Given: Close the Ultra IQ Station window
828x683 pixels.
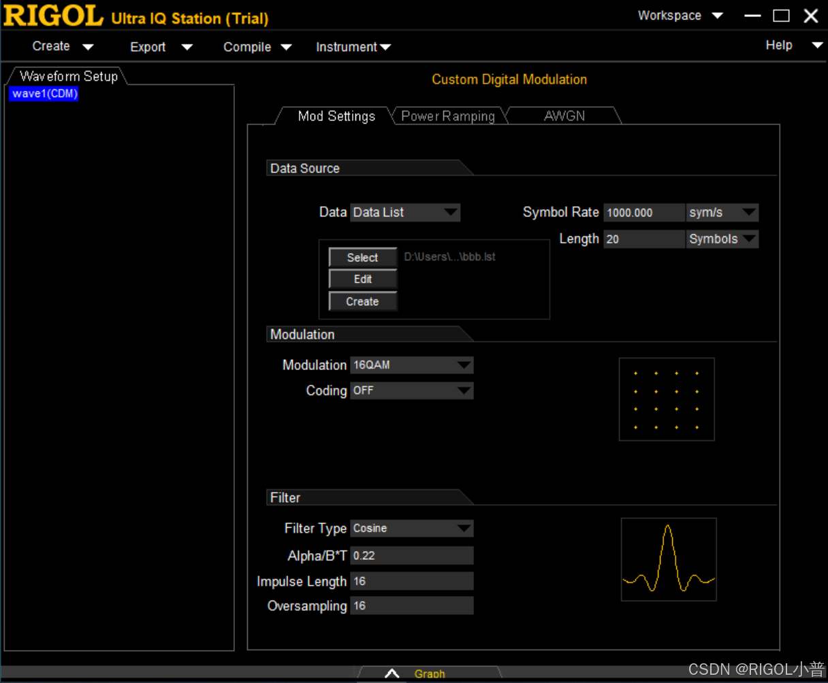Looking at the screenshot, I should (810, 15).
